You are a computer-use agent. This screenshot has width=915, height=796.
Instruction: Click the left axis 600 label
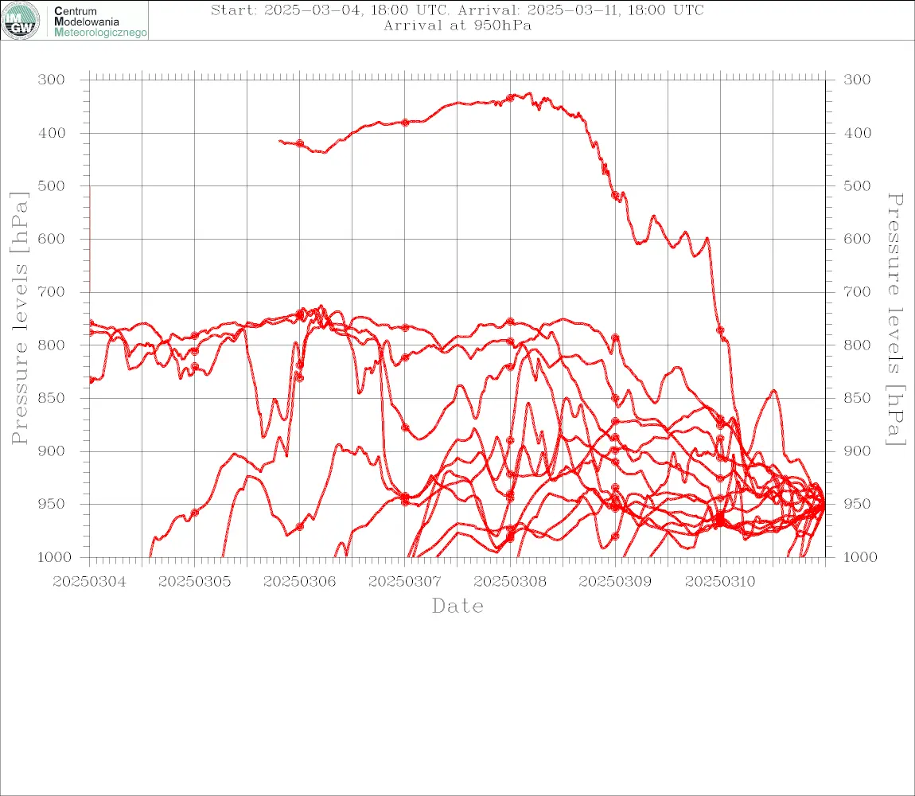pos(52,239)
